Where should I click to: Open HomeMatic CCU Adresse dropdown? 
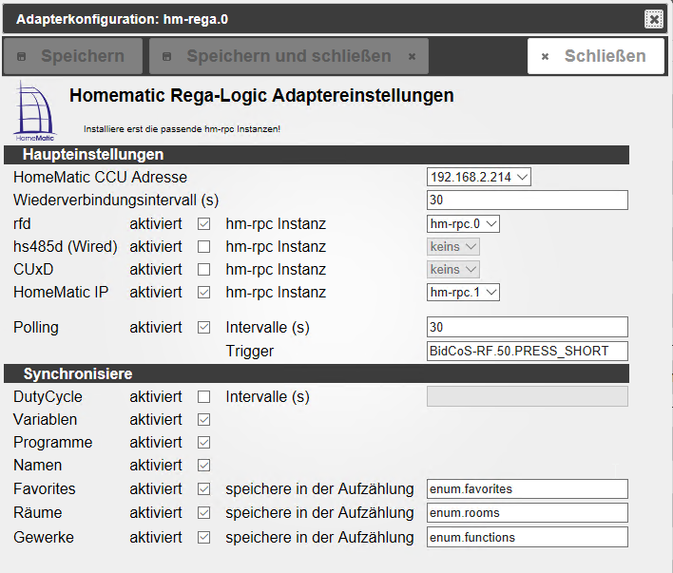click(479, 177)
